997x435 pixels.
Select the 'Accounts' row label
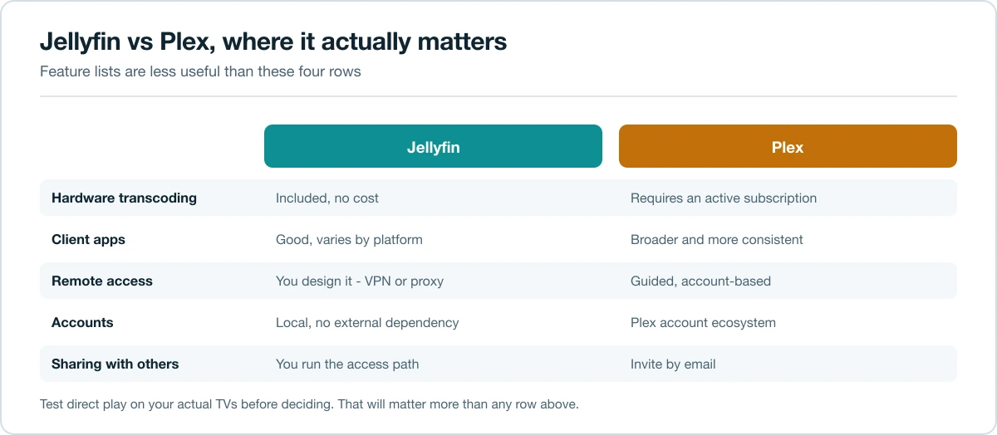pos(82,322)
